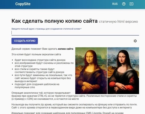Screen dimensions: 145x114
Task: Click the right Mona Lisa copy image
Action: coord(123,71)
